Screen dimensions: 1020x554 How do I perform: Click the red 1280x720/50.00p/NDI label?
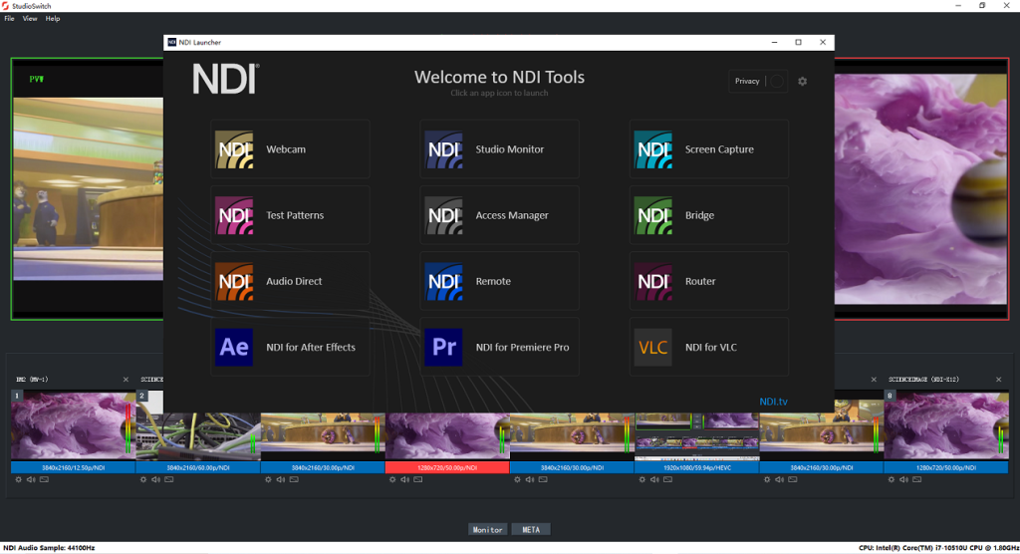447,467
